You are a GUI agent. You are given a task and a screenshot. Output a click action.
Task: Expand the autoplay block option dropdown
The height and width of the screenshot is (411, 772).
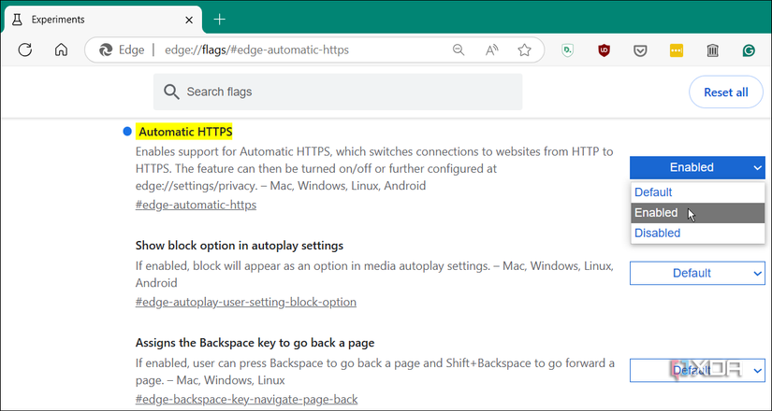[697, 274]
